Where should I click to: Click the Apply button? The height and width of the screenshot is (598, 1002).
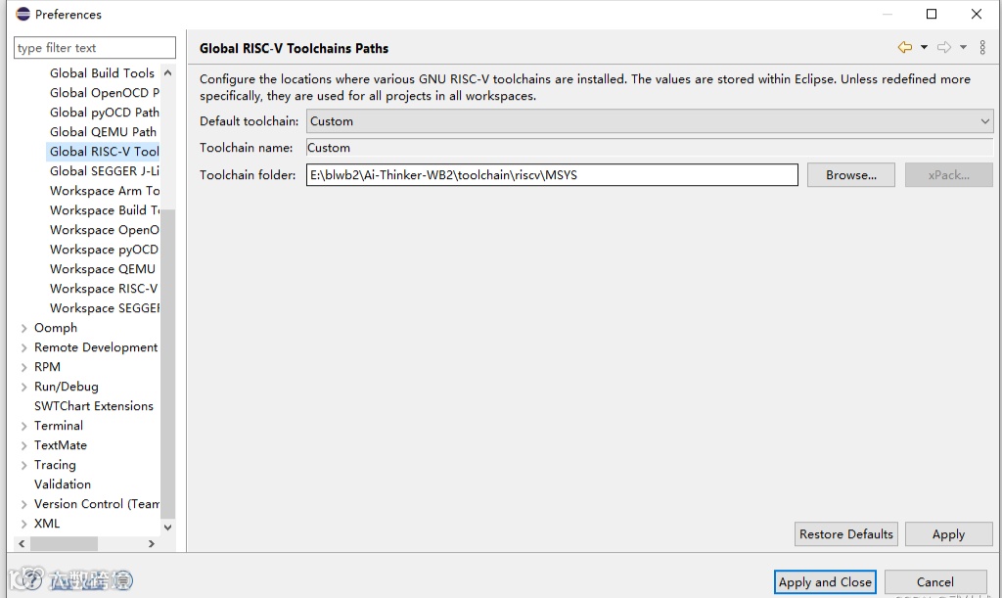coord(949,534)
